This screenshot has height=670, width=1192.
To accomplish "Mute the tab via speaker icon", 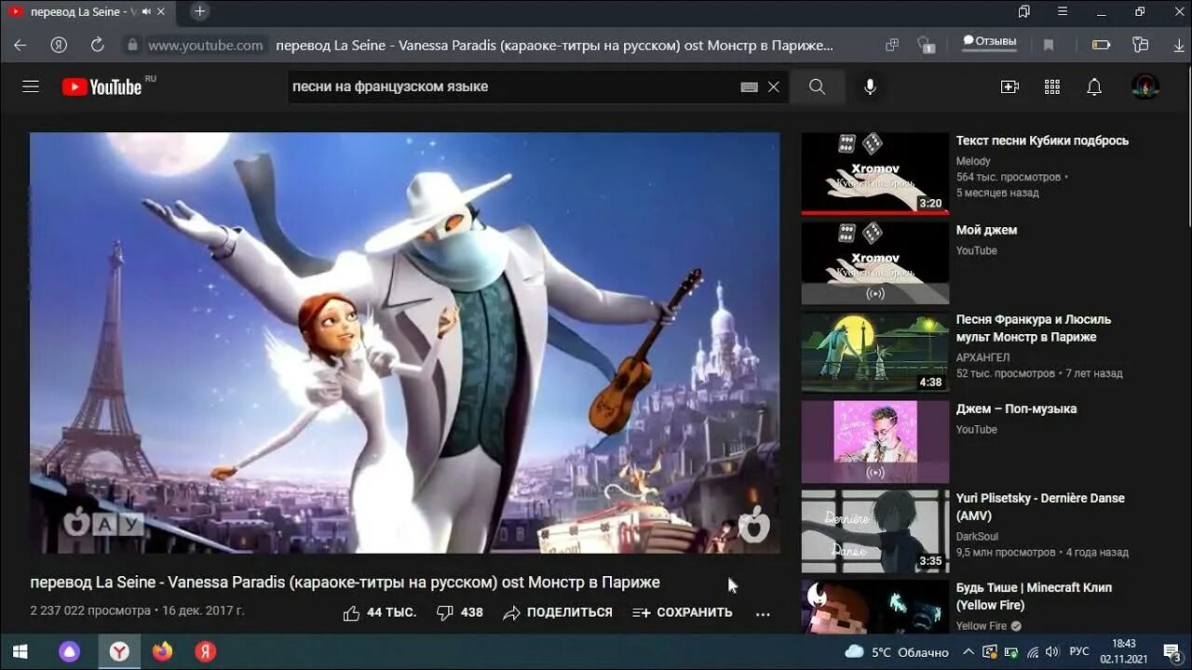I will 146,12.
